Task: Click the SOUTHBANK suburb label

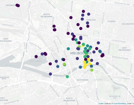Action: [82, 80]
